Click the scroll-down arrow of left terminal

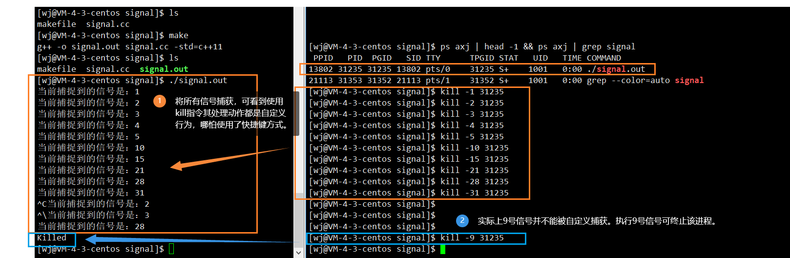pos(298,253)
